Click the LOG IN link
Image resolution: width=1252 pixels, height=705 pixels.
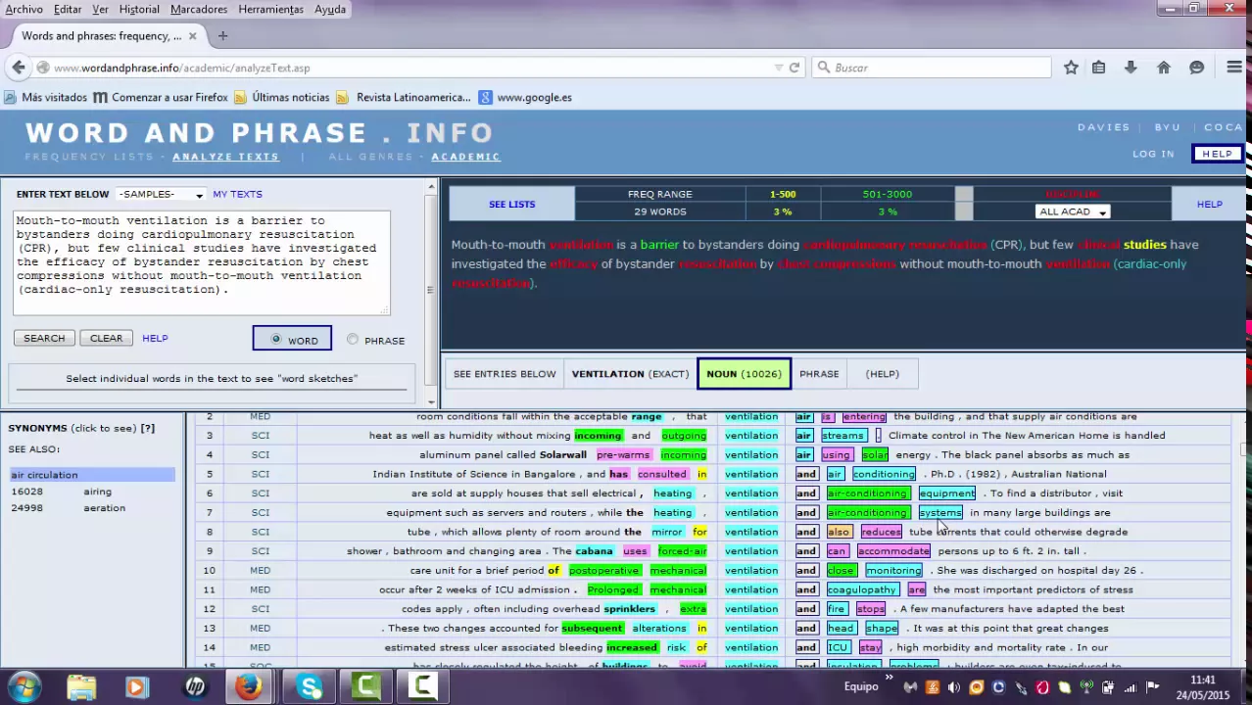[1153, 154]
